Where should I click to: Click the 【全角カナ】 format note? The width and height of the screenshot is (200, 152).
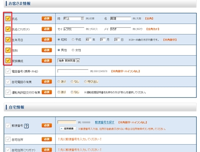153,29
